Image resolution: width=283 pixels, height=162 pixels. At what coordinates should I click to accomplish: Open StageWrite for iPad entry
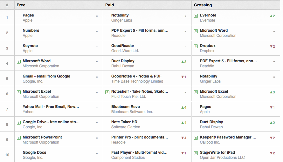coord(217,152)
